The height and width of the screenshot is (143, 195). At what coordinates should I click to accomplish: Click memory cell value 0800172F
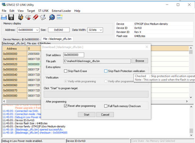point(34,70)
